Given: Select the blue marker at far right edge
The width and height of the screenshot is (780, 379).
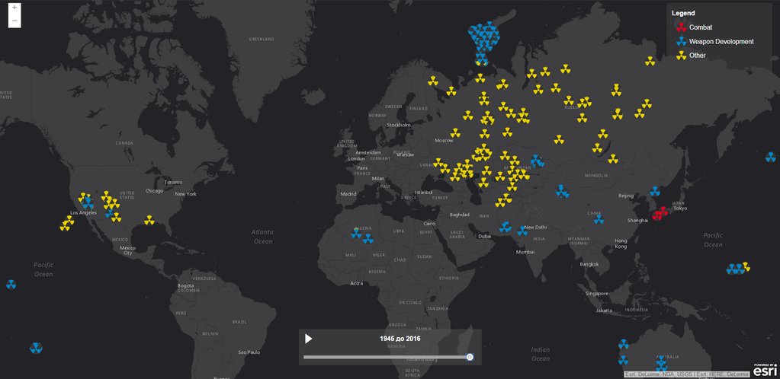Looking at the screenshot, I should [771, 157].
